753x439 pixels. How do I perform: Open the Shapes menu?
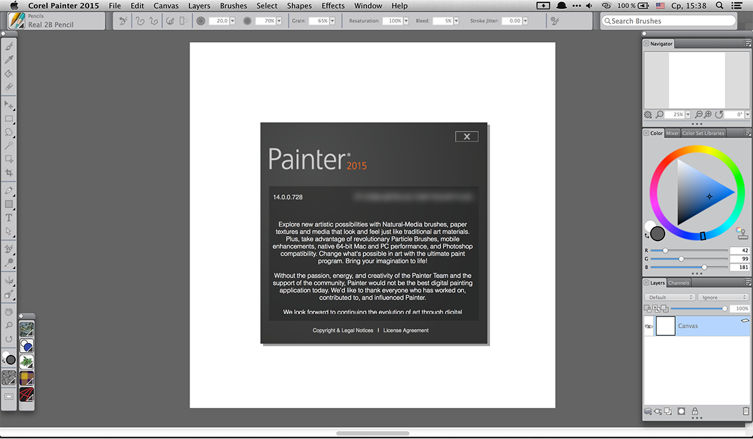pos(299,6)
